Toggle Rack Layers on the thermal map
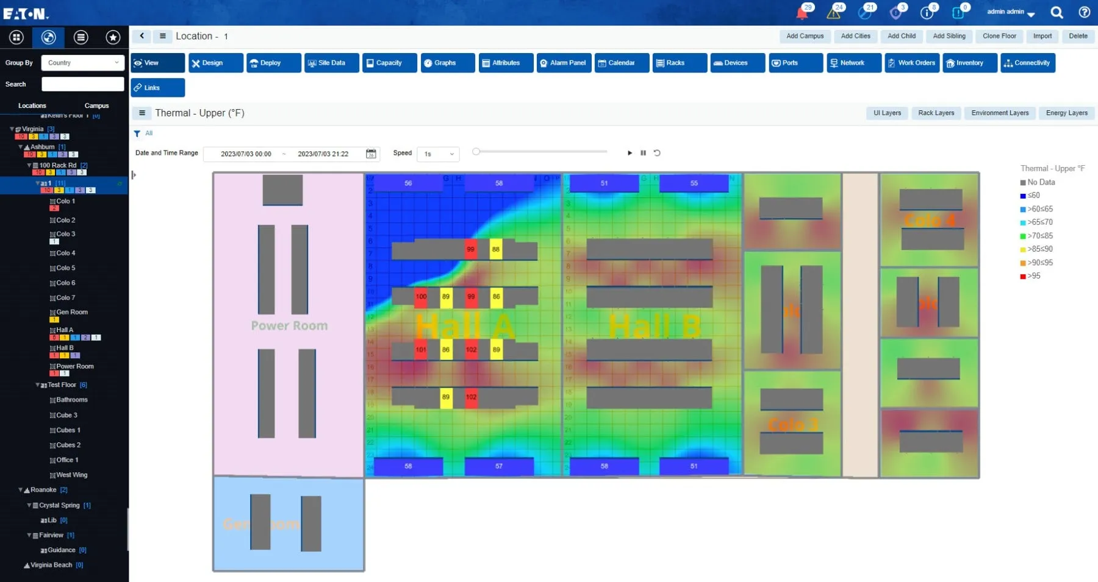Image resolution: width=1098 pixels, height=582 pixels. coord(936,113)
